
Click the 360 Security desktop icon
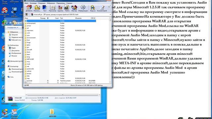(x=5, y=12)
